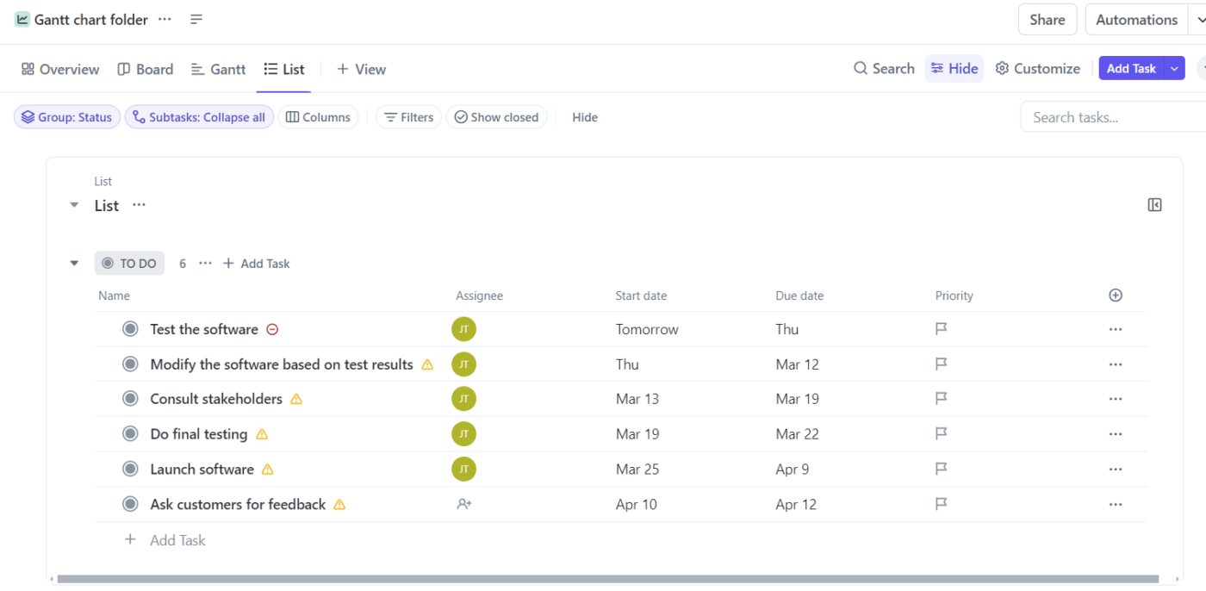Open row menu for Modify the software task
The height and width of the screenshot is (591, 1206).
pos(1116,364)
